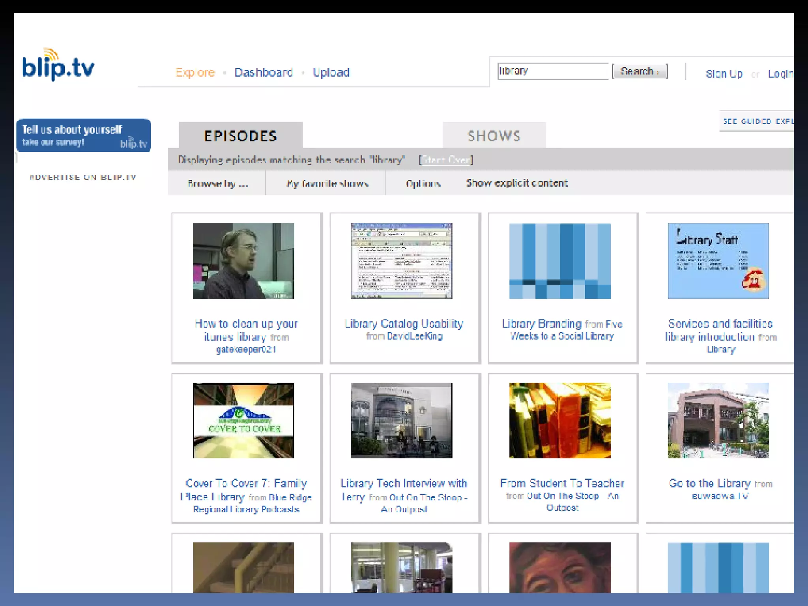The height and width of the screenshot is (606, 808).
Task: Click the 'Start Over' link
Action: 446,160
